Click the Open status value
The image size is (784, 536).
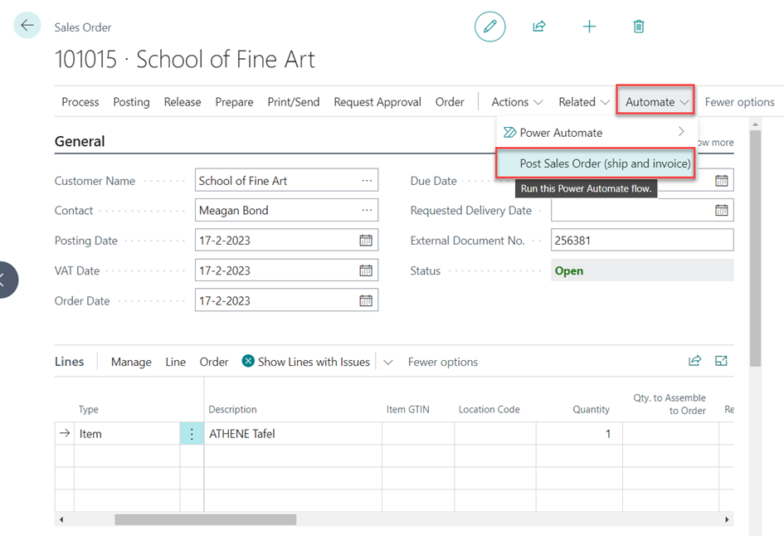(569, 270)
